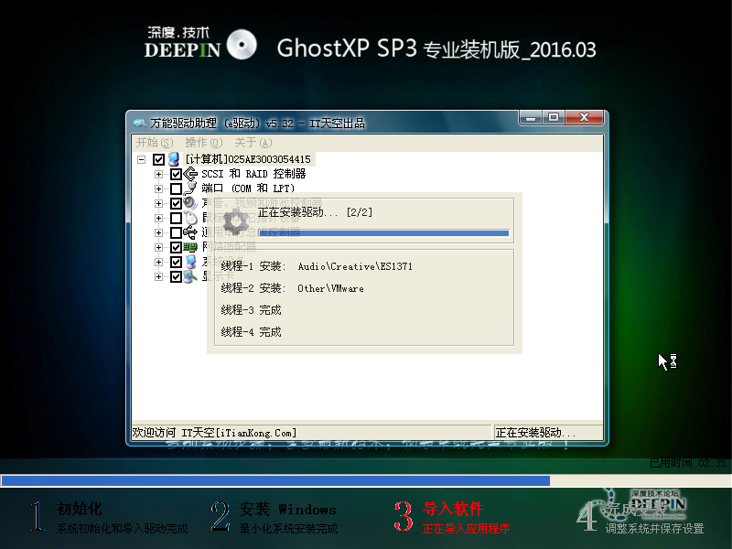Uncheck the 网络适配器 checkbox
The image size is (732, 549).
(x=177, y=246)
